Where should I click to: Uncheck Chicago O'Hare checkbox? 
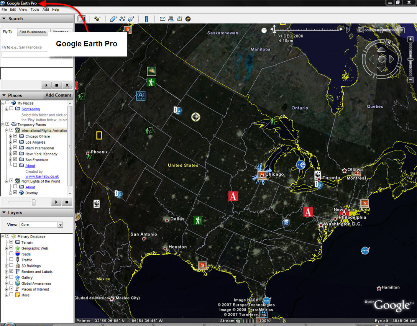click(15, 136)
